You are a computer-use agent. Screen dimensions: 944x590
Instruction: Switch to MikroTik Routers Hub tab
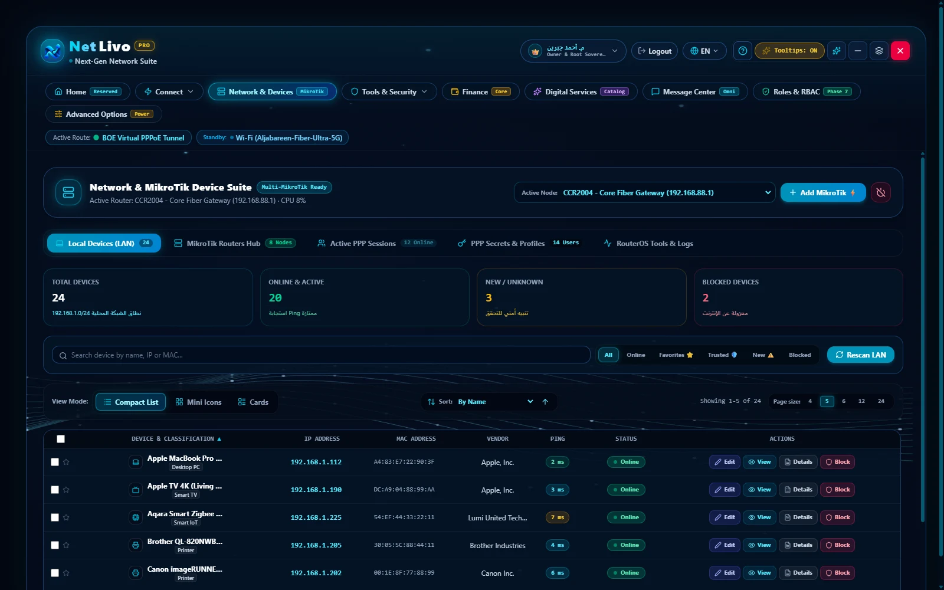(x=235, y=243)
